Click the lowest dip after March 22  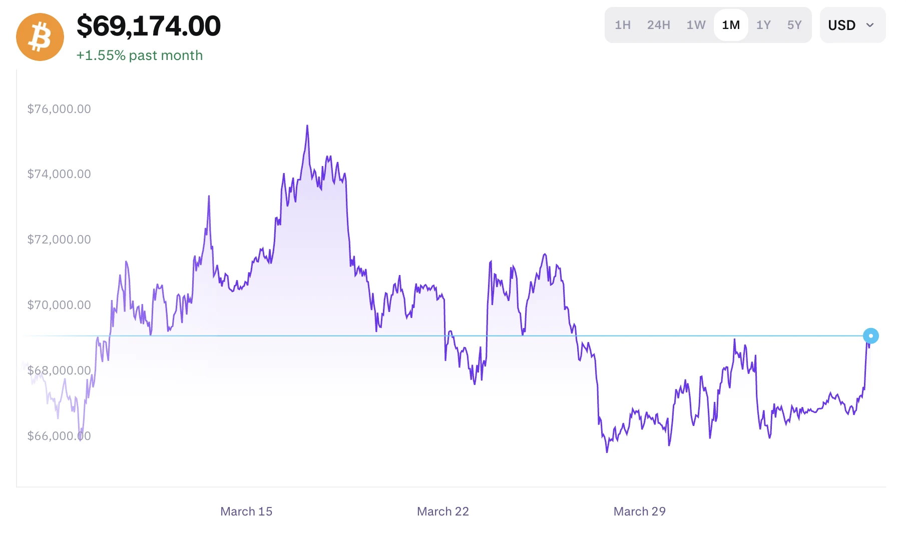(x=607, y=451)
